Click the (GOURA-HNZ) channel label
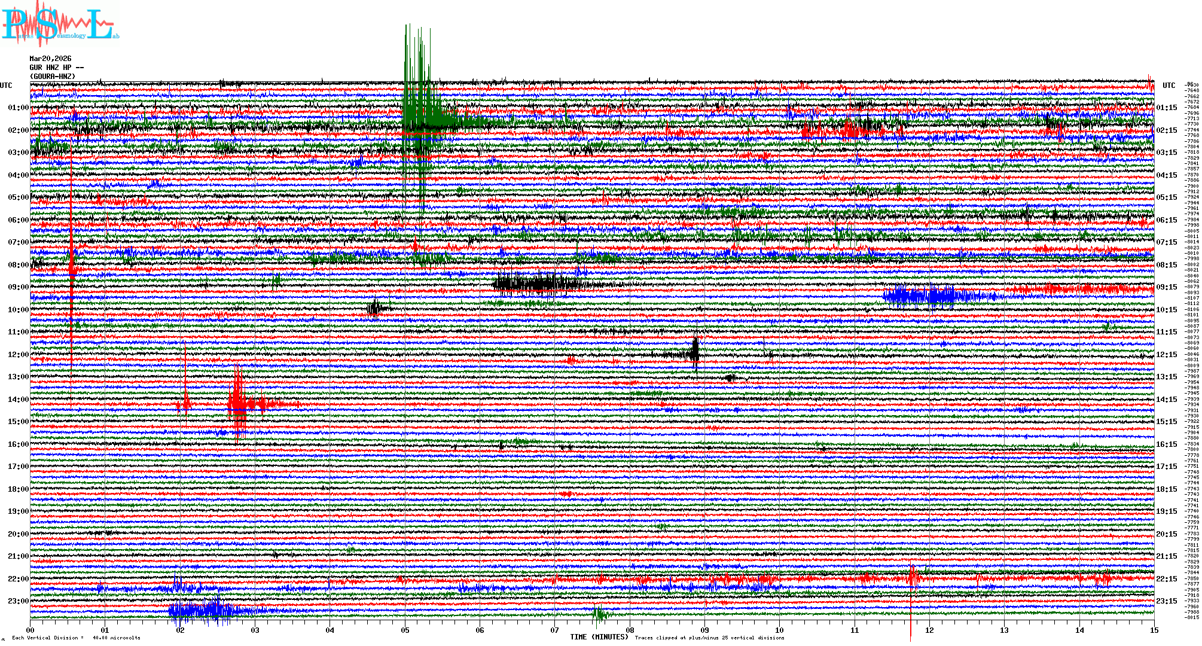The height and width of the screenshot is (646, 1202). click(53, 77)
